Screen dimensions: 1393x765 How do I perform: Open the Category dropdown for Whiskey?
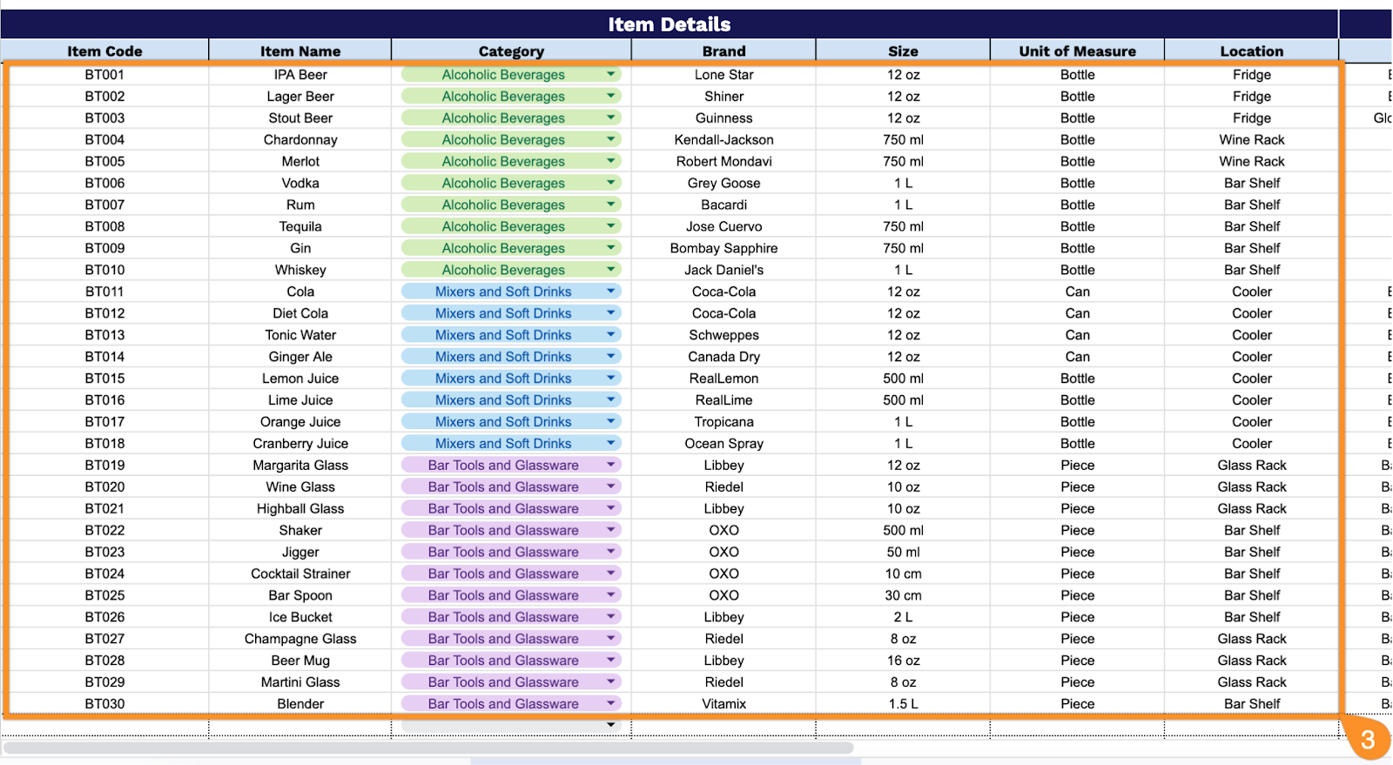tap(612, 270)
